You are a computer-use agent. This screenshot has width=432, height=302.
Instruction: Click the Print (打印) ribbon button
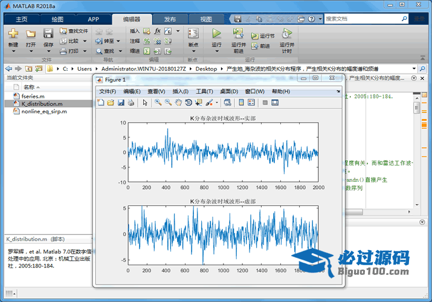point(69,51)
